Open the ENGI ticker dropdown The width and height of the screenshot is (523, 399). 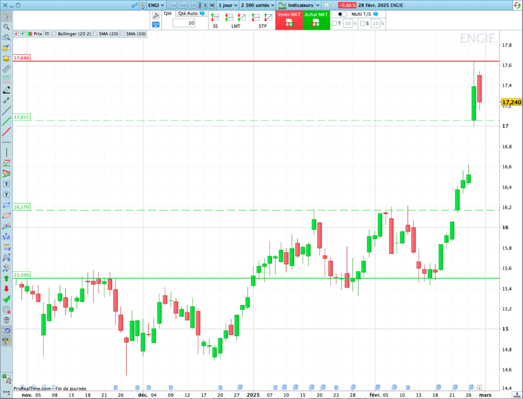coord(156,5)
